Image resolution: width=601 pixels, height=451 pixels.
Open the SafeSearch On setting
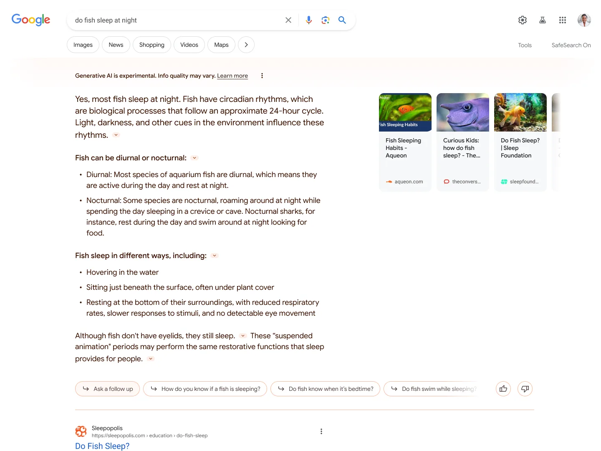pyautogui.click(x=571, y=45)
